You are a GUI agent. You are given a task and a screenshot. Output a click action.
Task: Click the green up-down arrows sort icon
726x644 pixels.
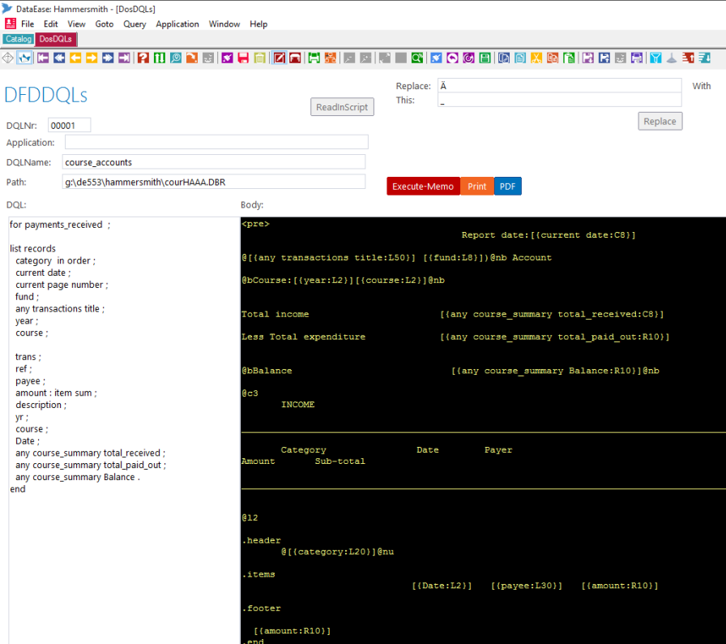[160, 58]
